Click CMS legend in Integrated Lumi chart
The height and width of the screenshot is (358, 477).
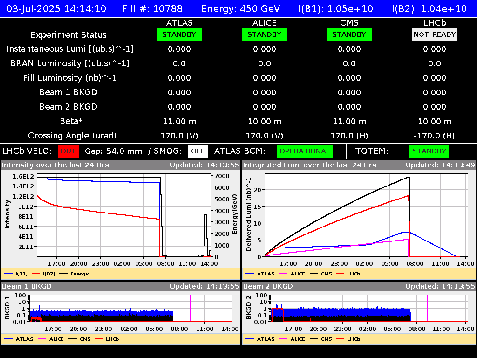coord(321,274)
